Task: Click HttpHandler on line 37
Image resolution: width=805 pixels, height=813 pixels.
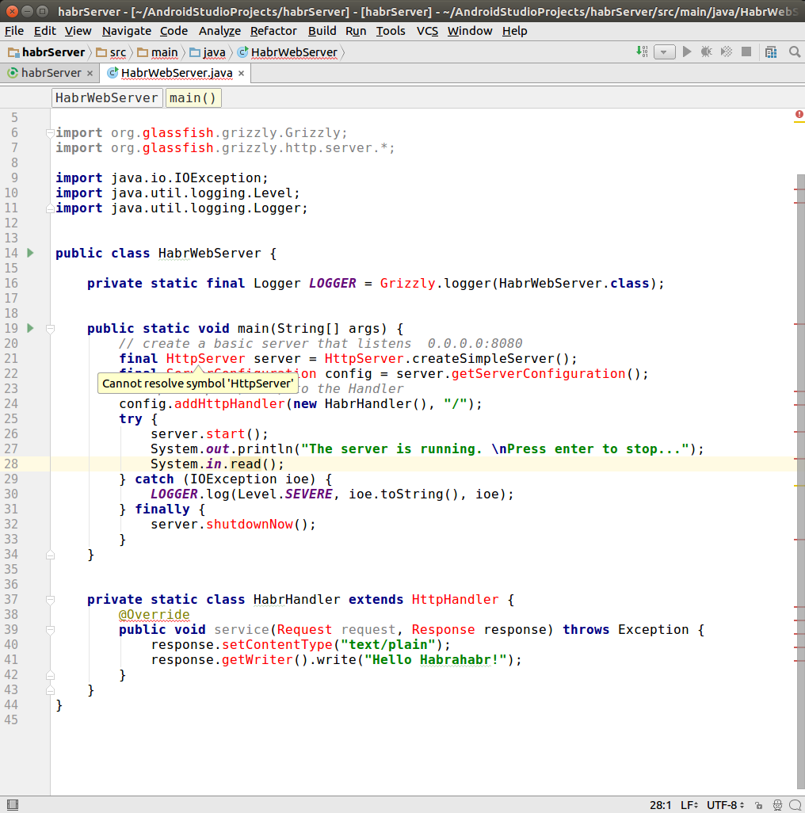Action: click(455, 600)
